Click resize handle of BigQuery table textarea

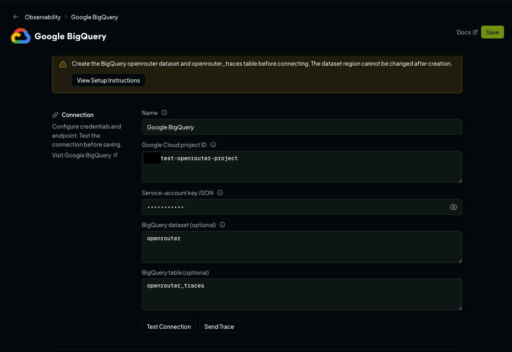tap(460, 308)
